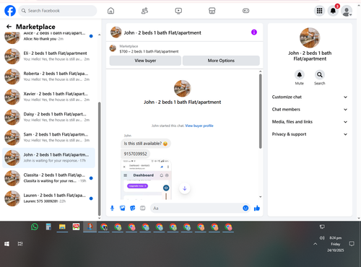Open Lauren's conversation with phone number
Viewport: 361px width, 267px height.
click(x=48, y=198)
